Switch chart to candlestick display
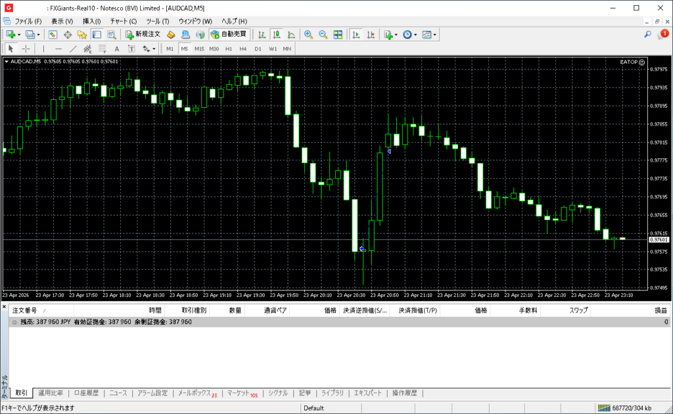This screenshot has width=673, height=414. [277, 34]
